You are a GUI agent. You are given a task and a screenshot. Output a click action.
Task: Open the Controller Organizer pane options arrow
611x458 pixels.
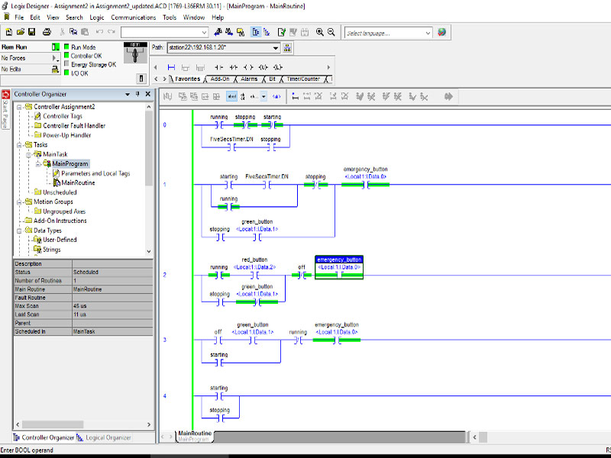point(127,94)
